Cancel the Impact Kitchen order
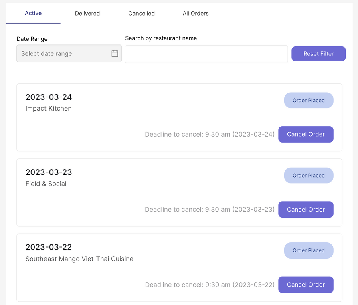This screenshot has height=305, width=358. [x=305, y=135]
